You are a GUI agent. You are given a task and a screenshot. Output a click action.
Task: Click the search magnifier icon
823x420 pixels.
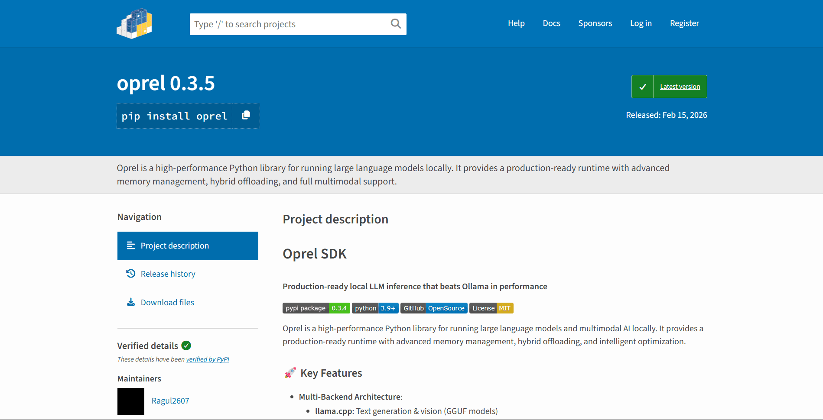pos(395,24)
